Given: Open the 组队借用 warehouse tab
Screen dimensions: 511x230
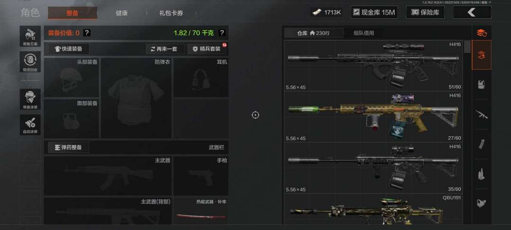Looking at the screenshot, I should click(x=364, y=33).
